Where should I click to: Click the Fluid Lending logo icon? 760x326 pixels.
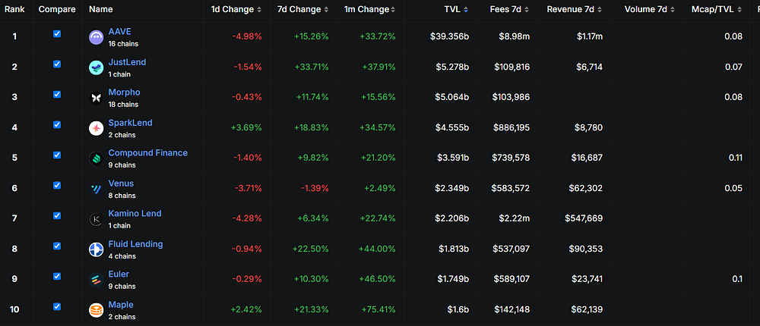(x=97, y=249)
